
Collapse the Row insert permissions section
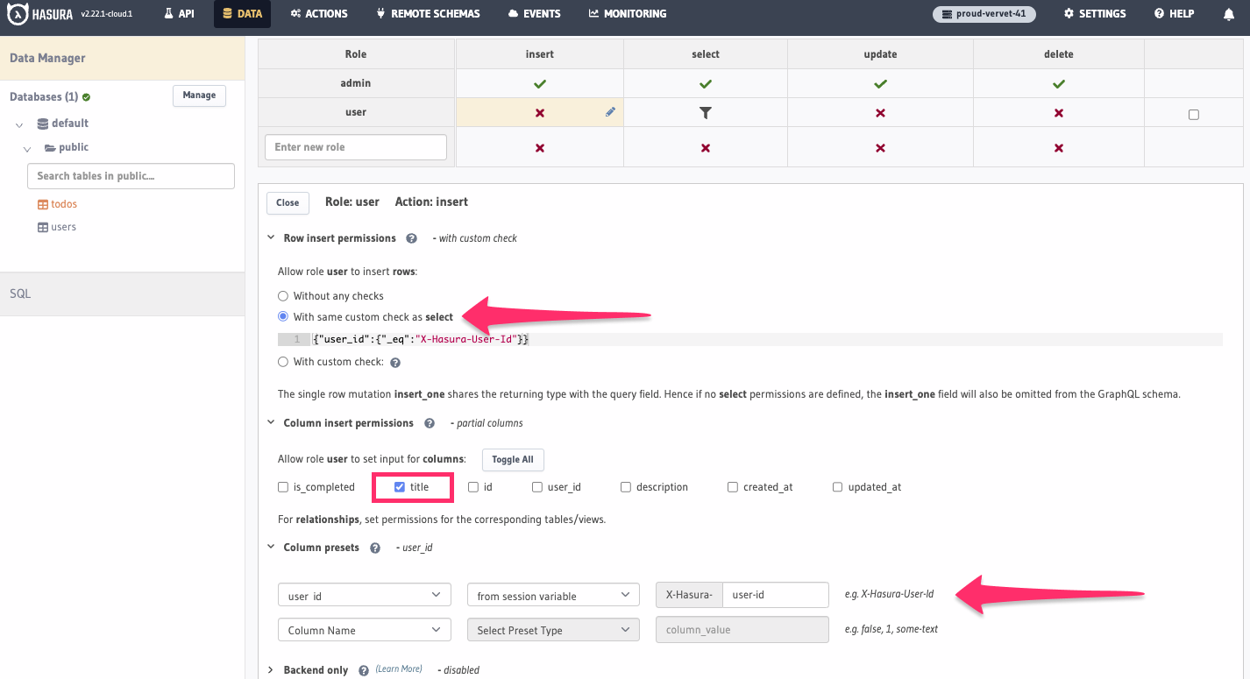point(270,237)
